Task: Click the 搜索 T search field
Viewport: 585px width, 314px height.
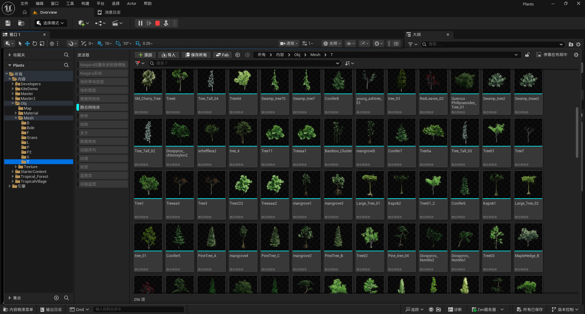Action: pyautogui.click(x=244, y=63)
